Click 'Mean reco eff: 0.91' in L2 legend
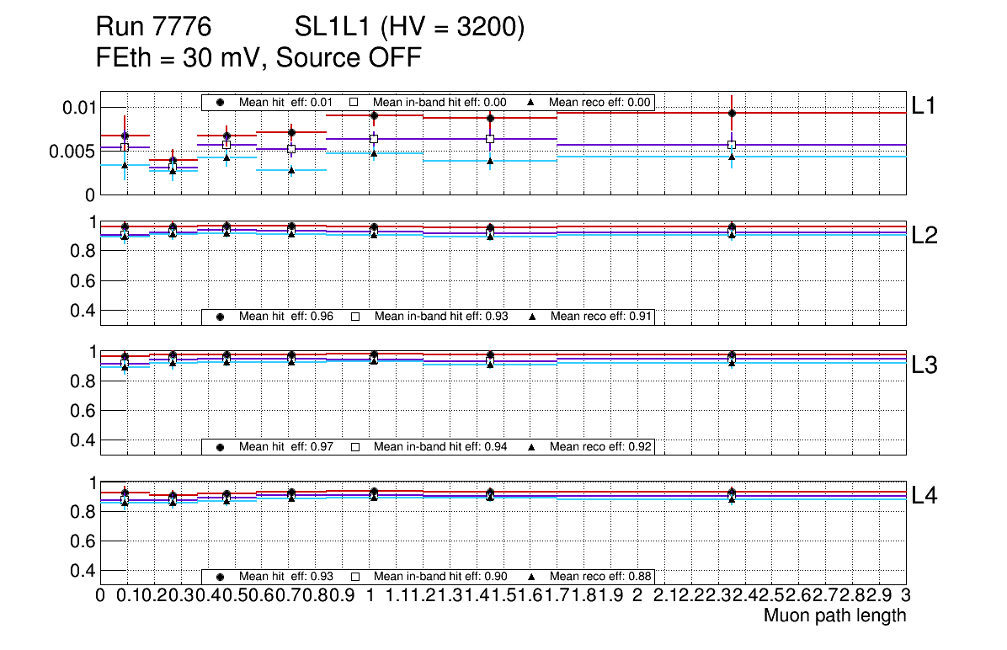 pos(601,317)
